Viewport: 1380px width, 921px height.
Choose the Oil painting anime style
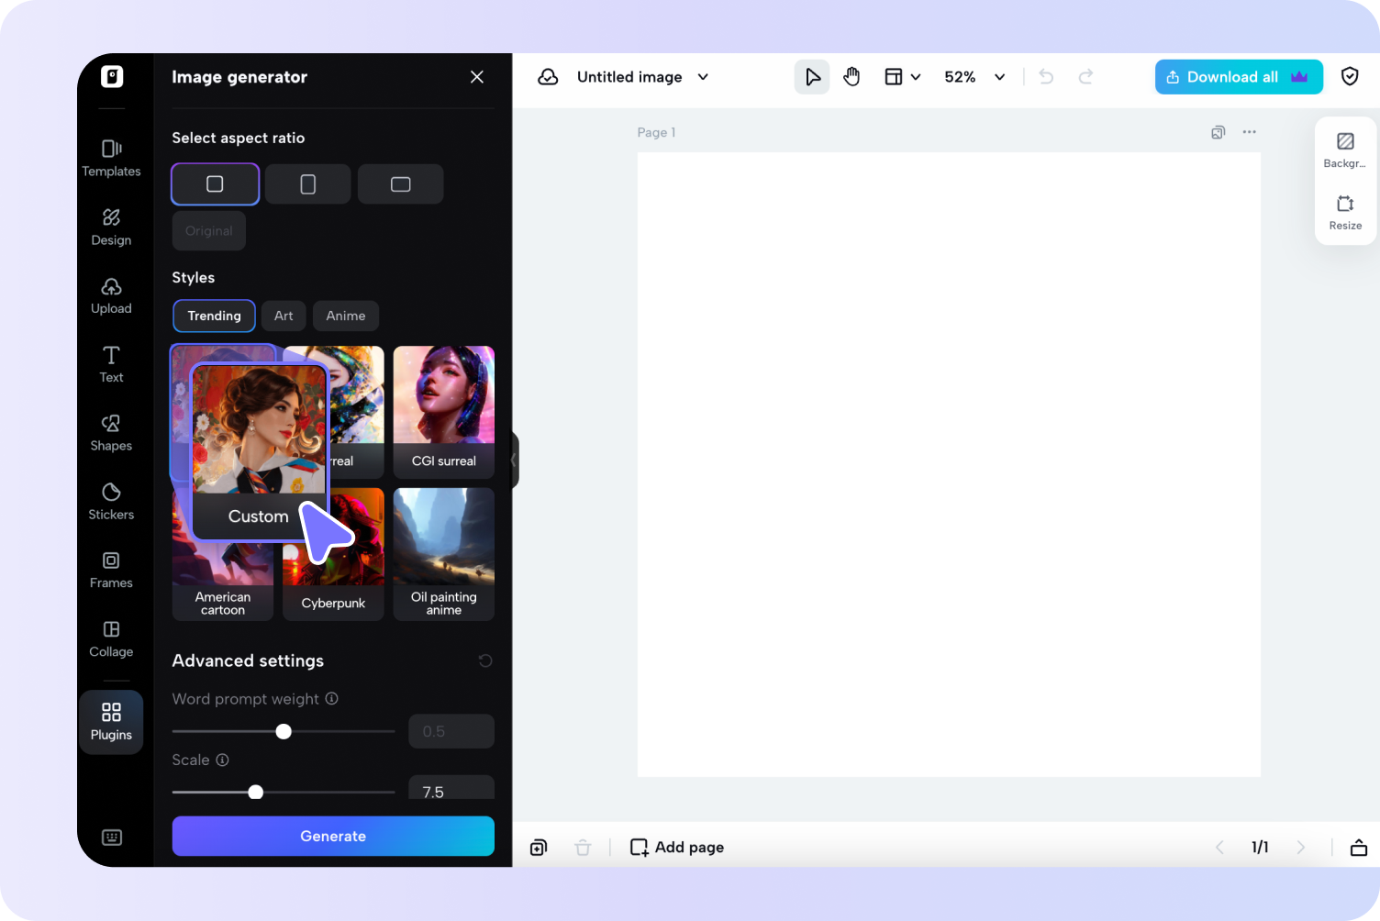[x=444, y=554]
